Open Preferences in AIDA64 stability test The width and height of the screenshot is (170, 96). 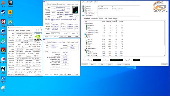126,64
